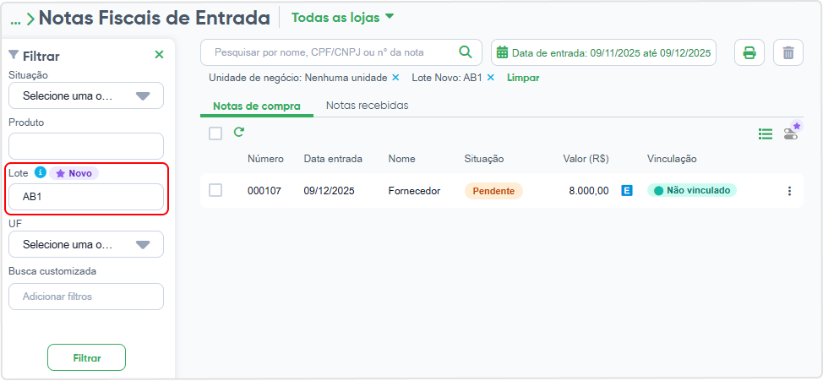Click the Nome column header

tap(401, 159)
